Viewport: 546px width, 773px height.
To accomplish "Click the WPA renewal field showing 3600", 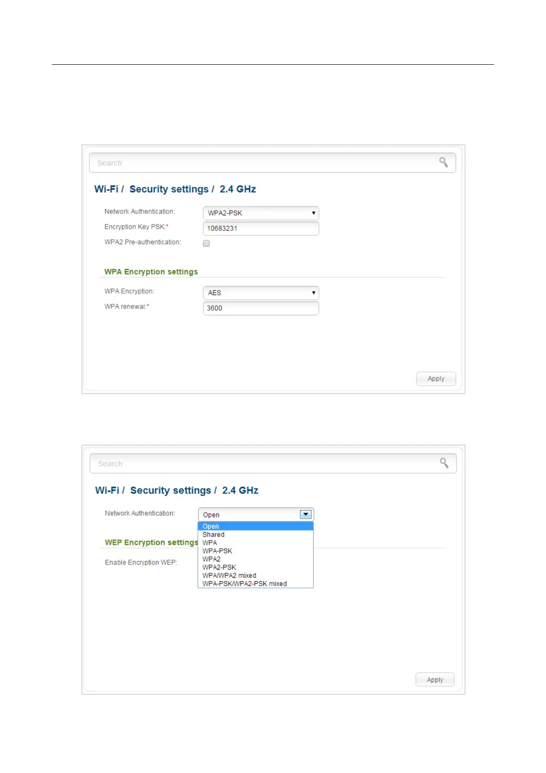I will (x=261, y=308).
